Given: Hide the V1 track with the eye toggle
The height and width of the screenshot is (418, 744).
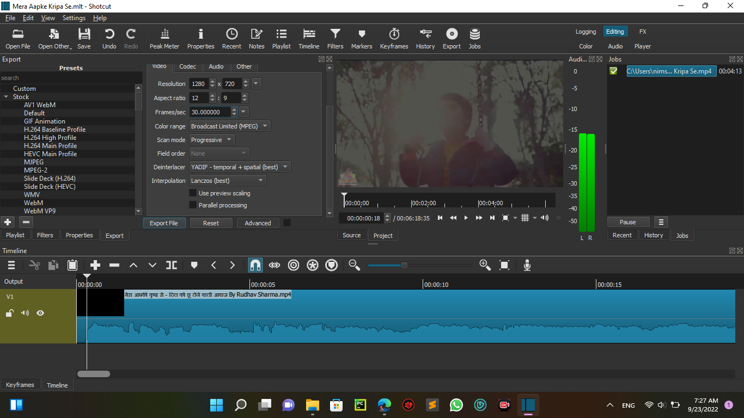Looking at the screenshot, I should pos(40,313).
